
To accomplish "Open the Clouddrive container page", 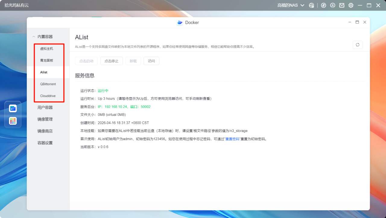I will (x=48, y=96).
